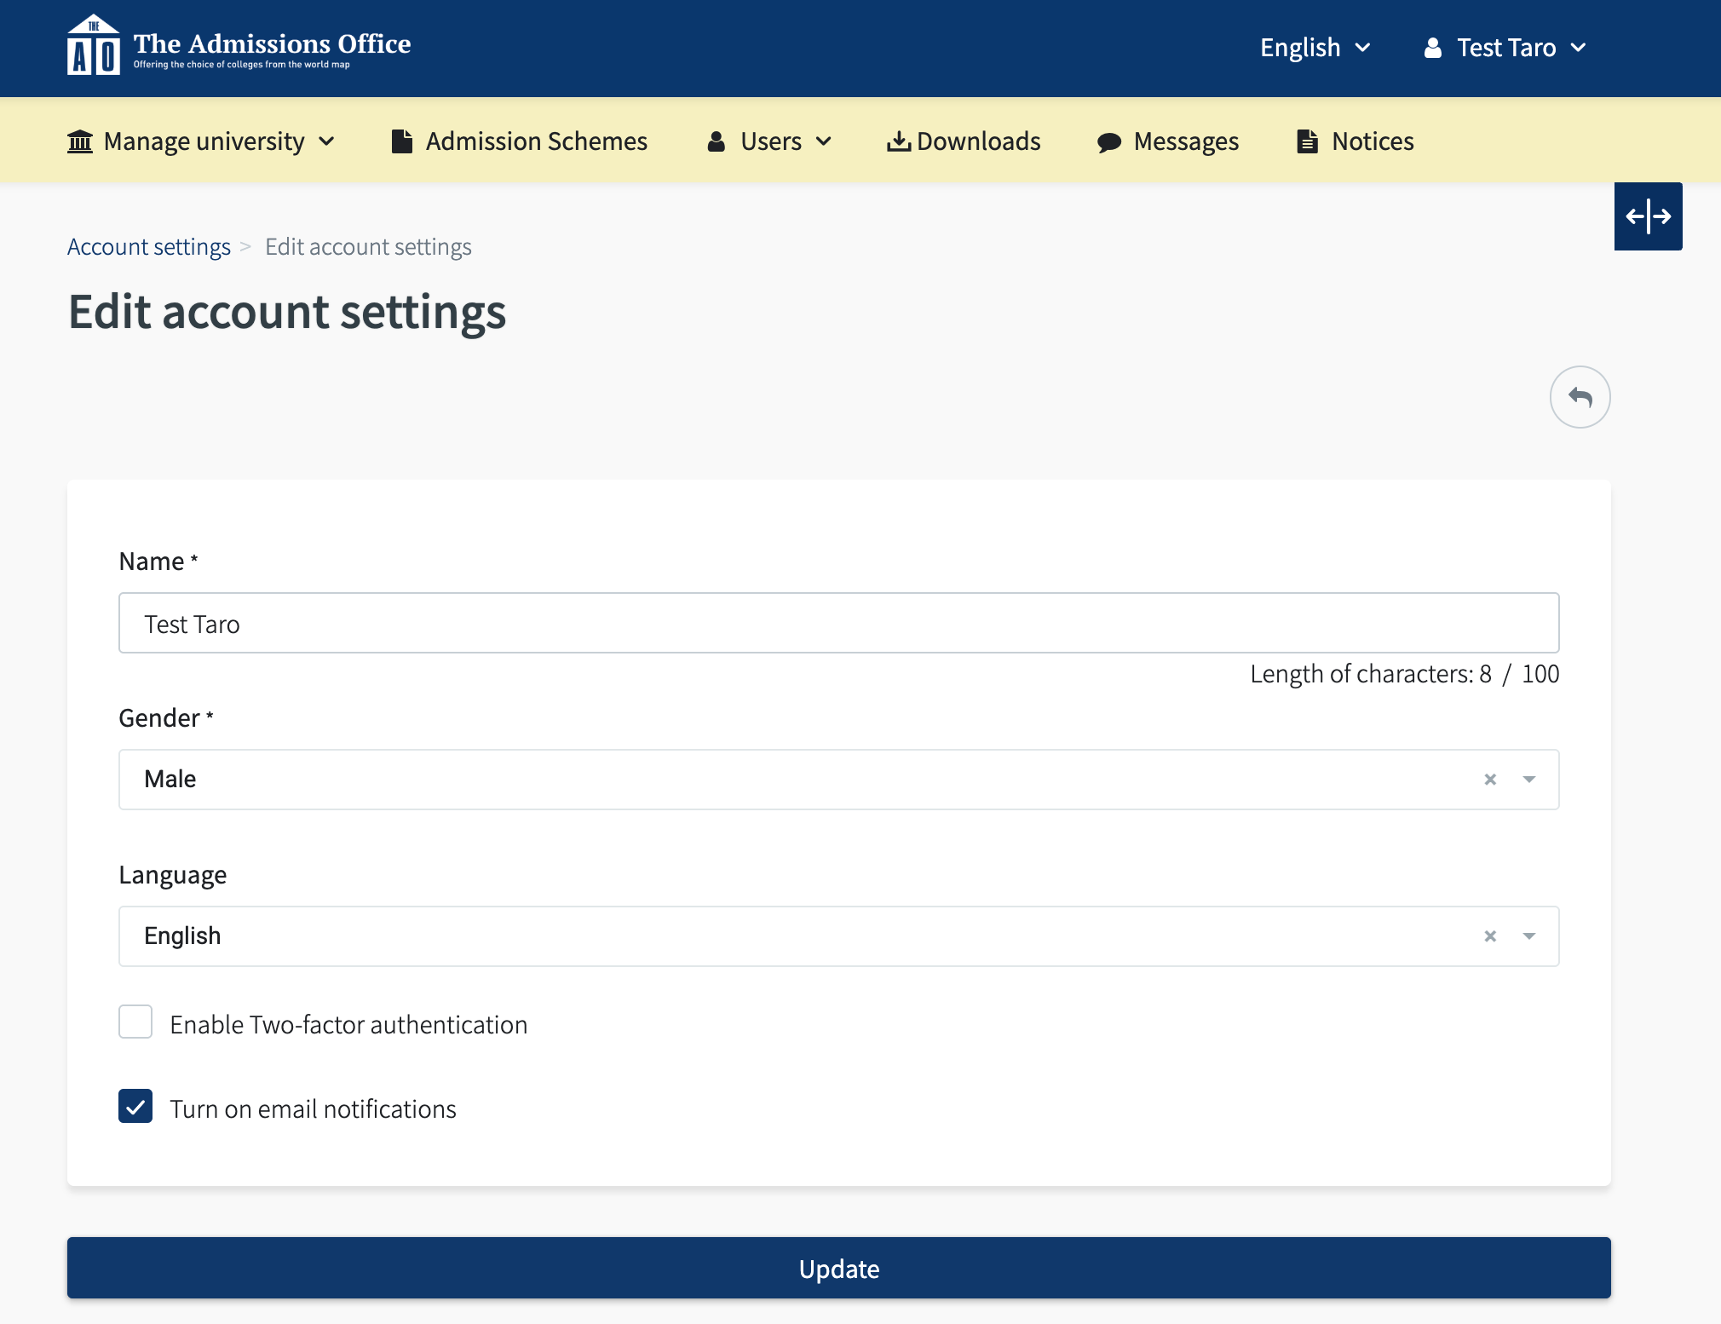Clear the Language selection with X
The width and height of the screenshot is (1721, 1324).
tap(1490, 936)
